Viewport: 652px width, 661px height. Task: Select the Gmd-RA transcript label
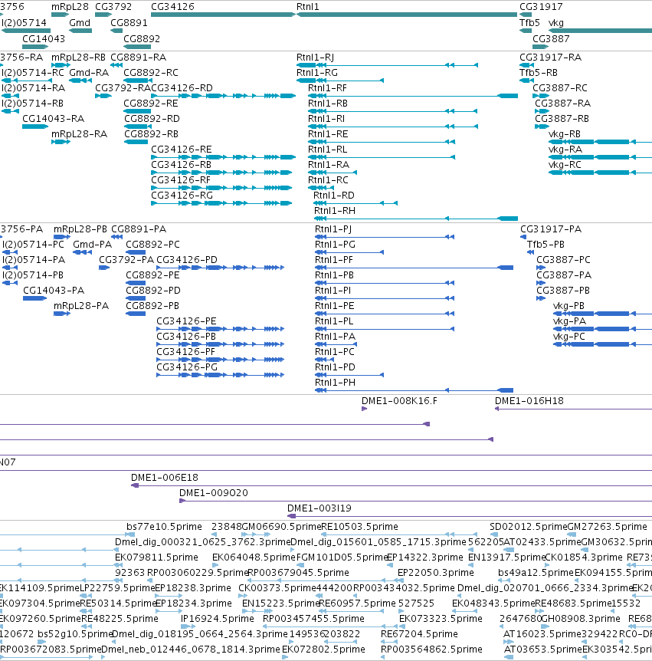point(89,73)
